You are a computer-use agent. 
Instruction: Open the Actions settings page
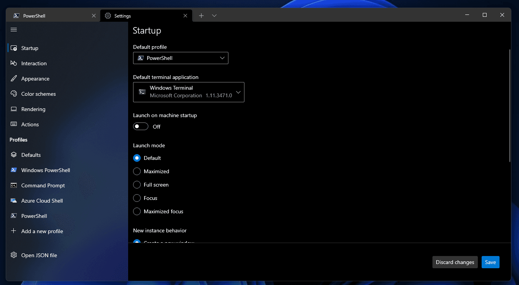pos(67,124)
